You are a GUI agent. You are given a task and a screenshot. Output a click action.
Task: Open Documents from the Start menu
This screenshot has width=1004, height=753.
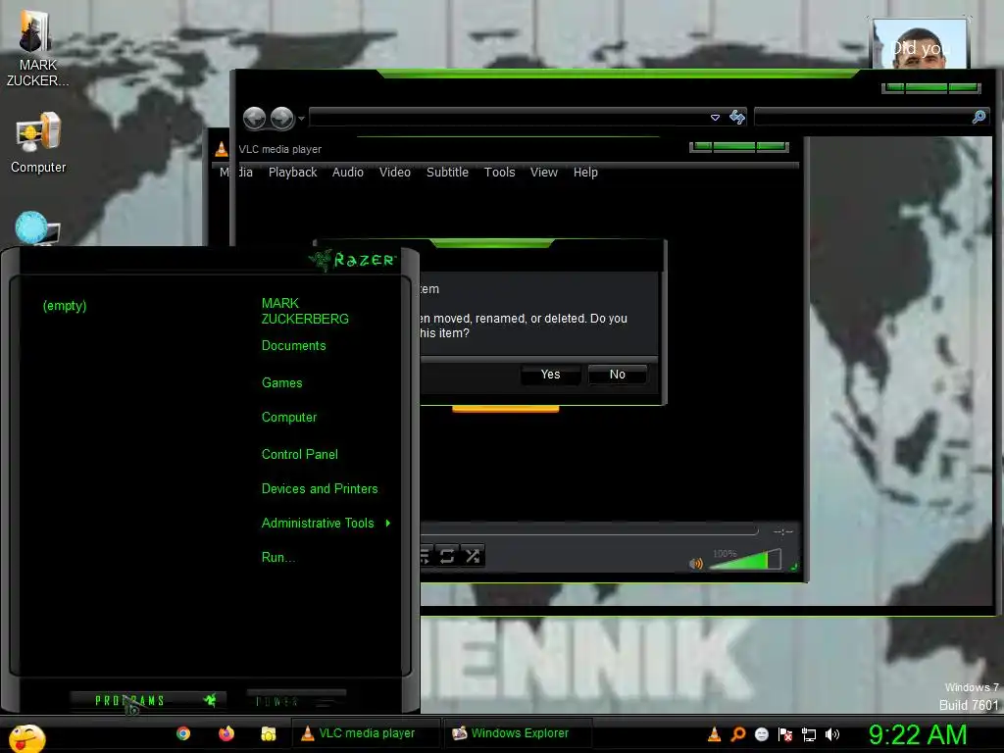pyautogui.click(x=293, y=346)
